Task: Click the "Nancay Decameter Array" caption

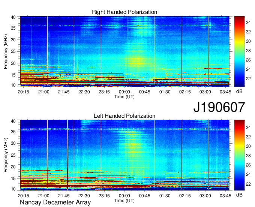Action: coord(55,202)
